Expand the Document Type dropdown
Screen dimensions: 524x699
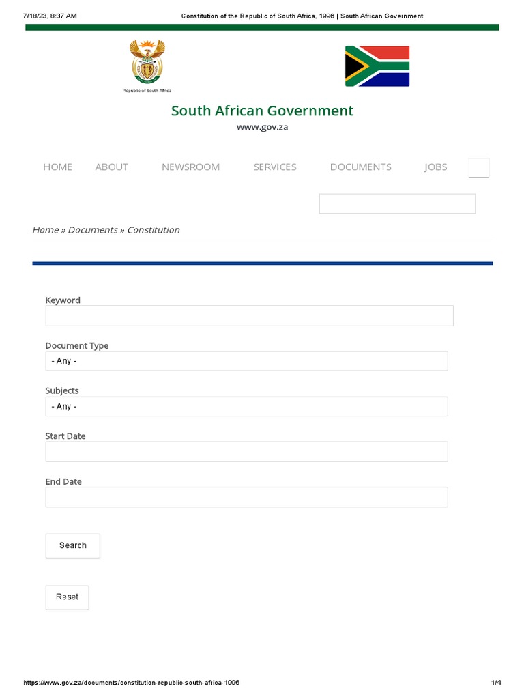coord(246,361)
